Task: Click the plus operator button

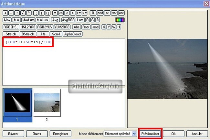Action: click(5, 13)
